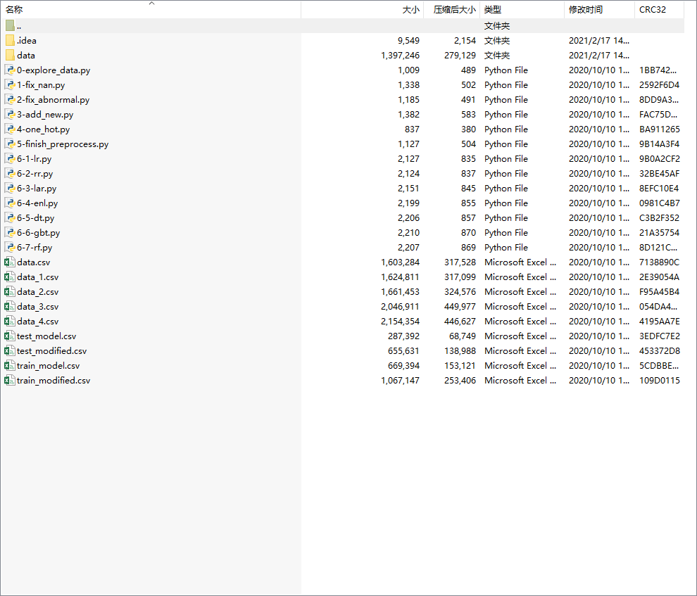Click the 文件夹 type cell of .idea
The width and height of the screenshot is (697, 596).
click(497, 40)
